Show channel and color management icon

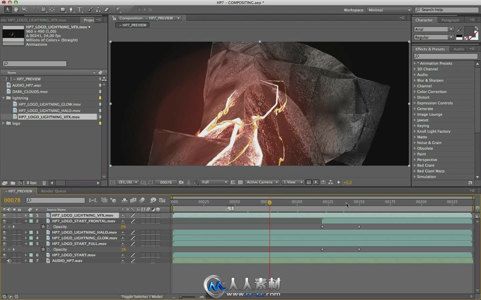(196, 182)
